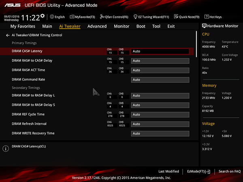Click +12V reading 12.192 V
243x182 pixels.
[208, 136]
